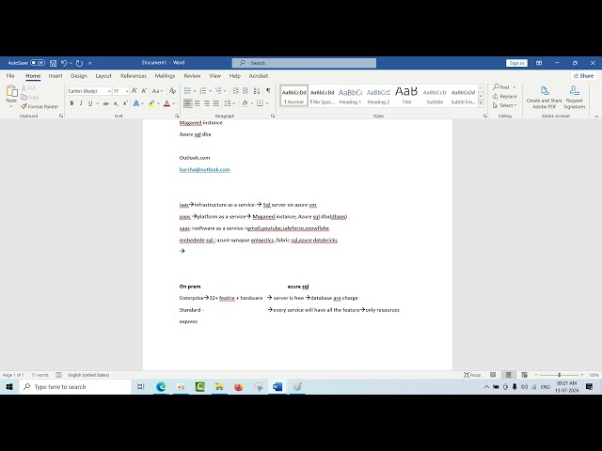Switch to the Layout tab

(x=103, y=76)
